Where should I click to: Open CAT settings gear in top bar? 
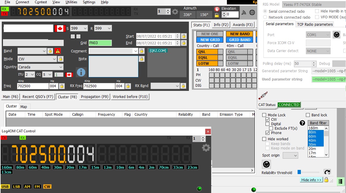175,12
